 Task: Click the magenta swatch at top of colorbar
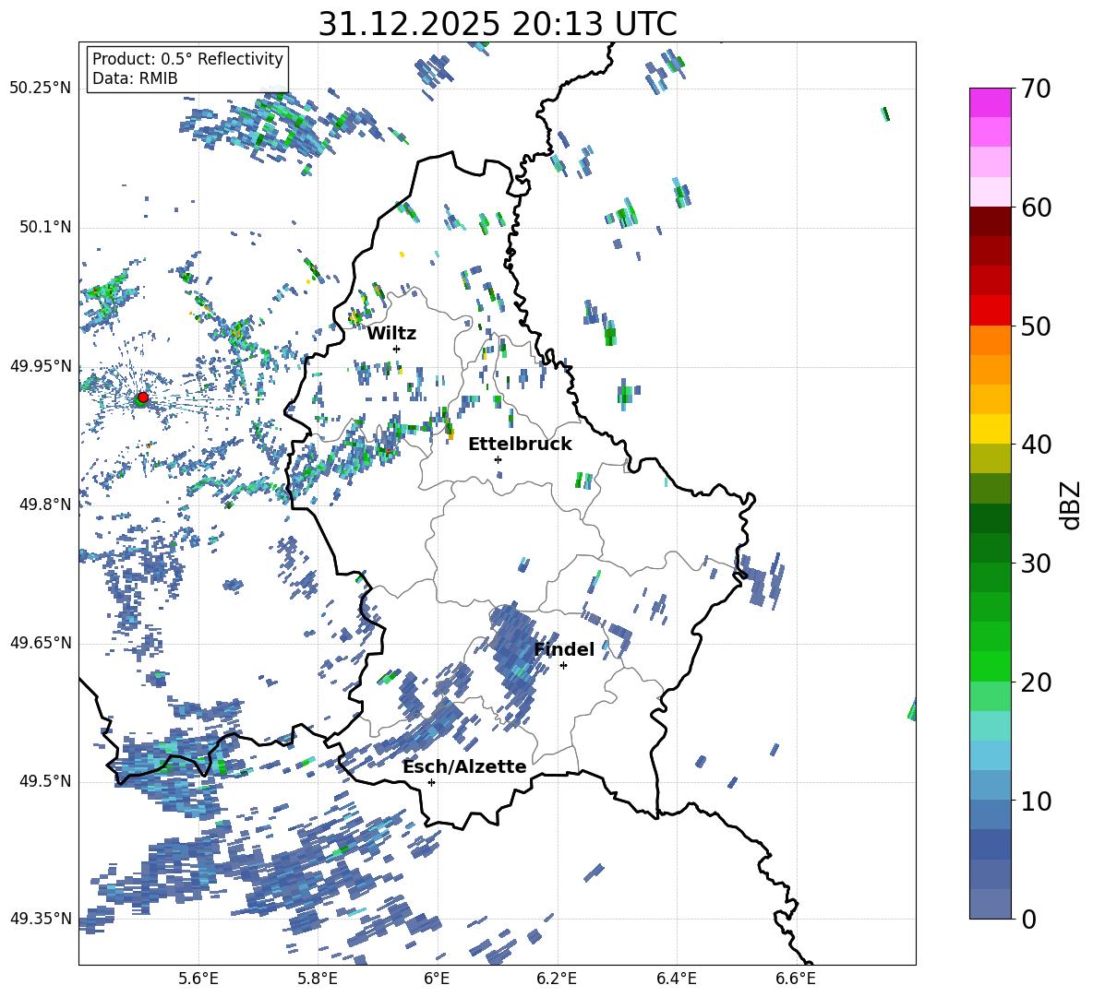tap(991, 102)
